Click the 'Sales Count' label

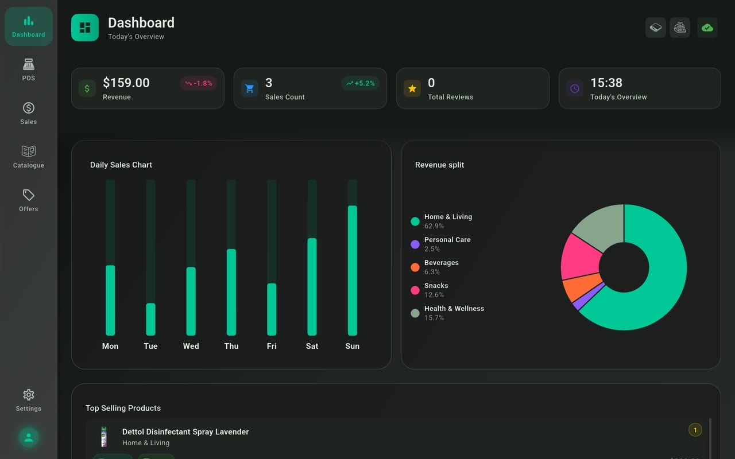pos(285,97)
